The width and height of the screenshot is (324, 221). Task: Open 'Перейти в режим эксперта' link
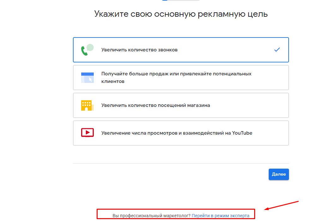click(220, 216)
